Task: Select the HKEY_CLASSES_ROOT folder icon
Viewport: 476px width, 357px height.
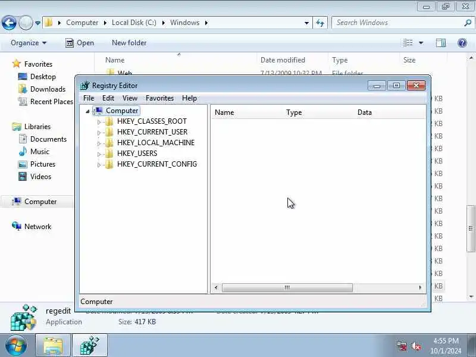Action: (x=109, y=121)
